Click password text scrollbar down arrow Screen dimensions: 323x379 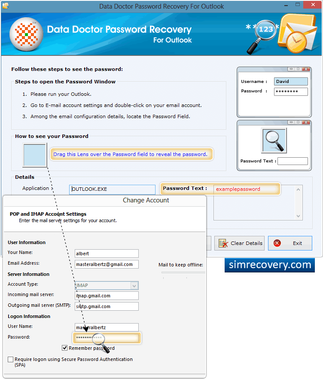point(299,216)
